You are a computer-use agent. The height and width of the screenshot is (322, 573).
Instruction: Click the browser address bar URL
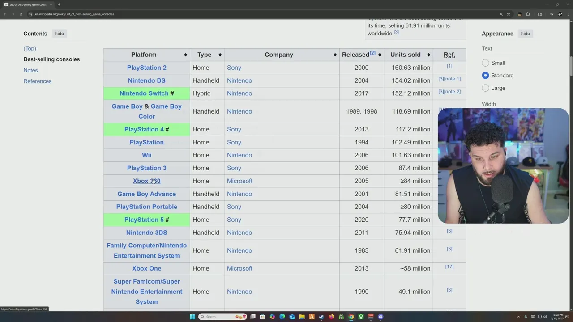(x=74, y=14)
